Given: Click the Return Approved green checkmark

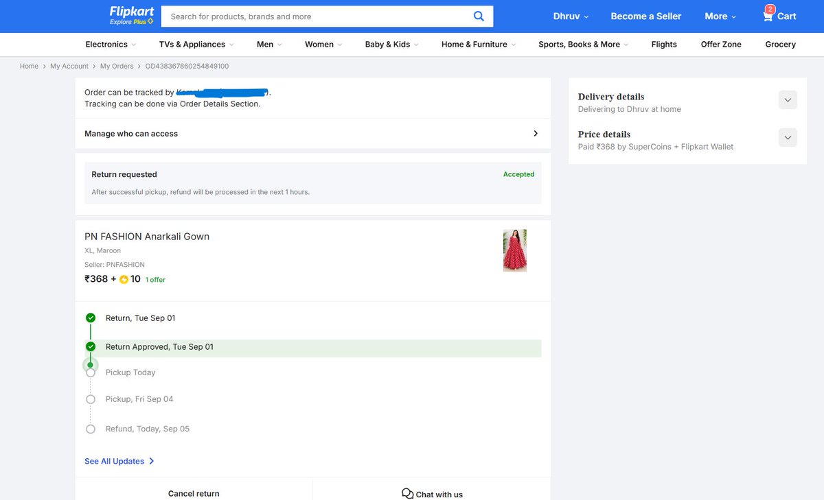Looking at the screenshot, I should pos(91,346).
